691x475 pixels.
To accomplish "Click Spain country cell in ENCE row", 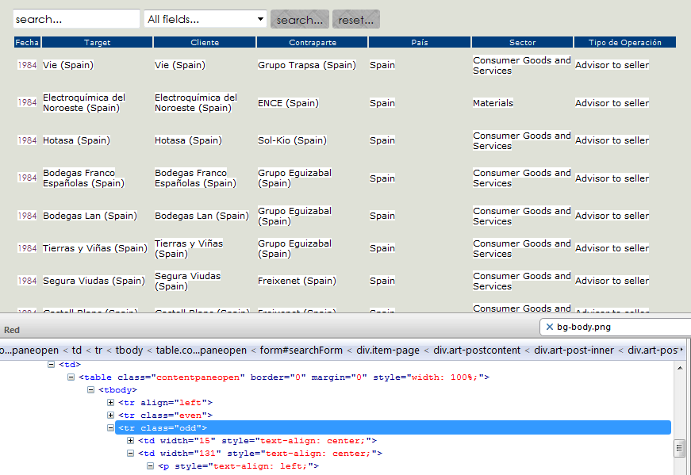I will click(x=382, y=103).
